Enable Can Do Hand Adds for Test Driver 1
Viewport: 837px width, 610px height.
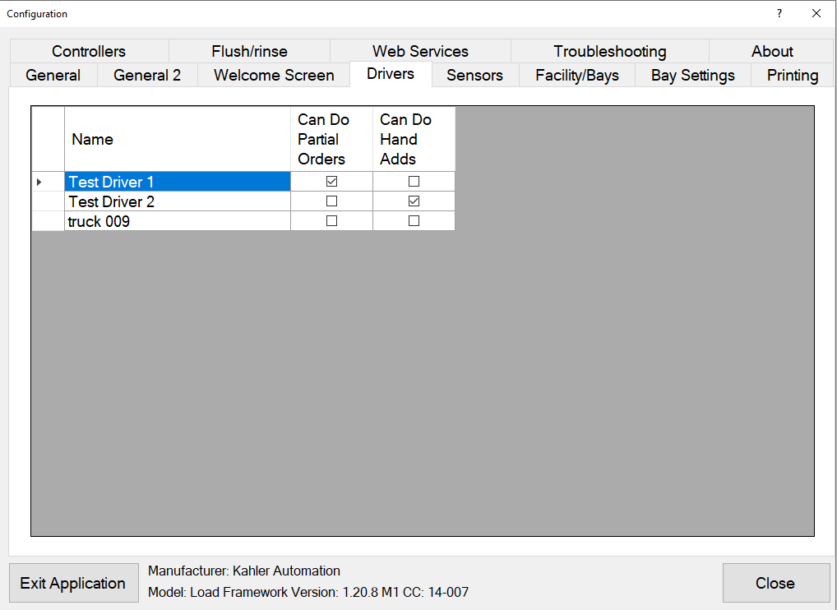pyautogui.click(x=414, y=181)
